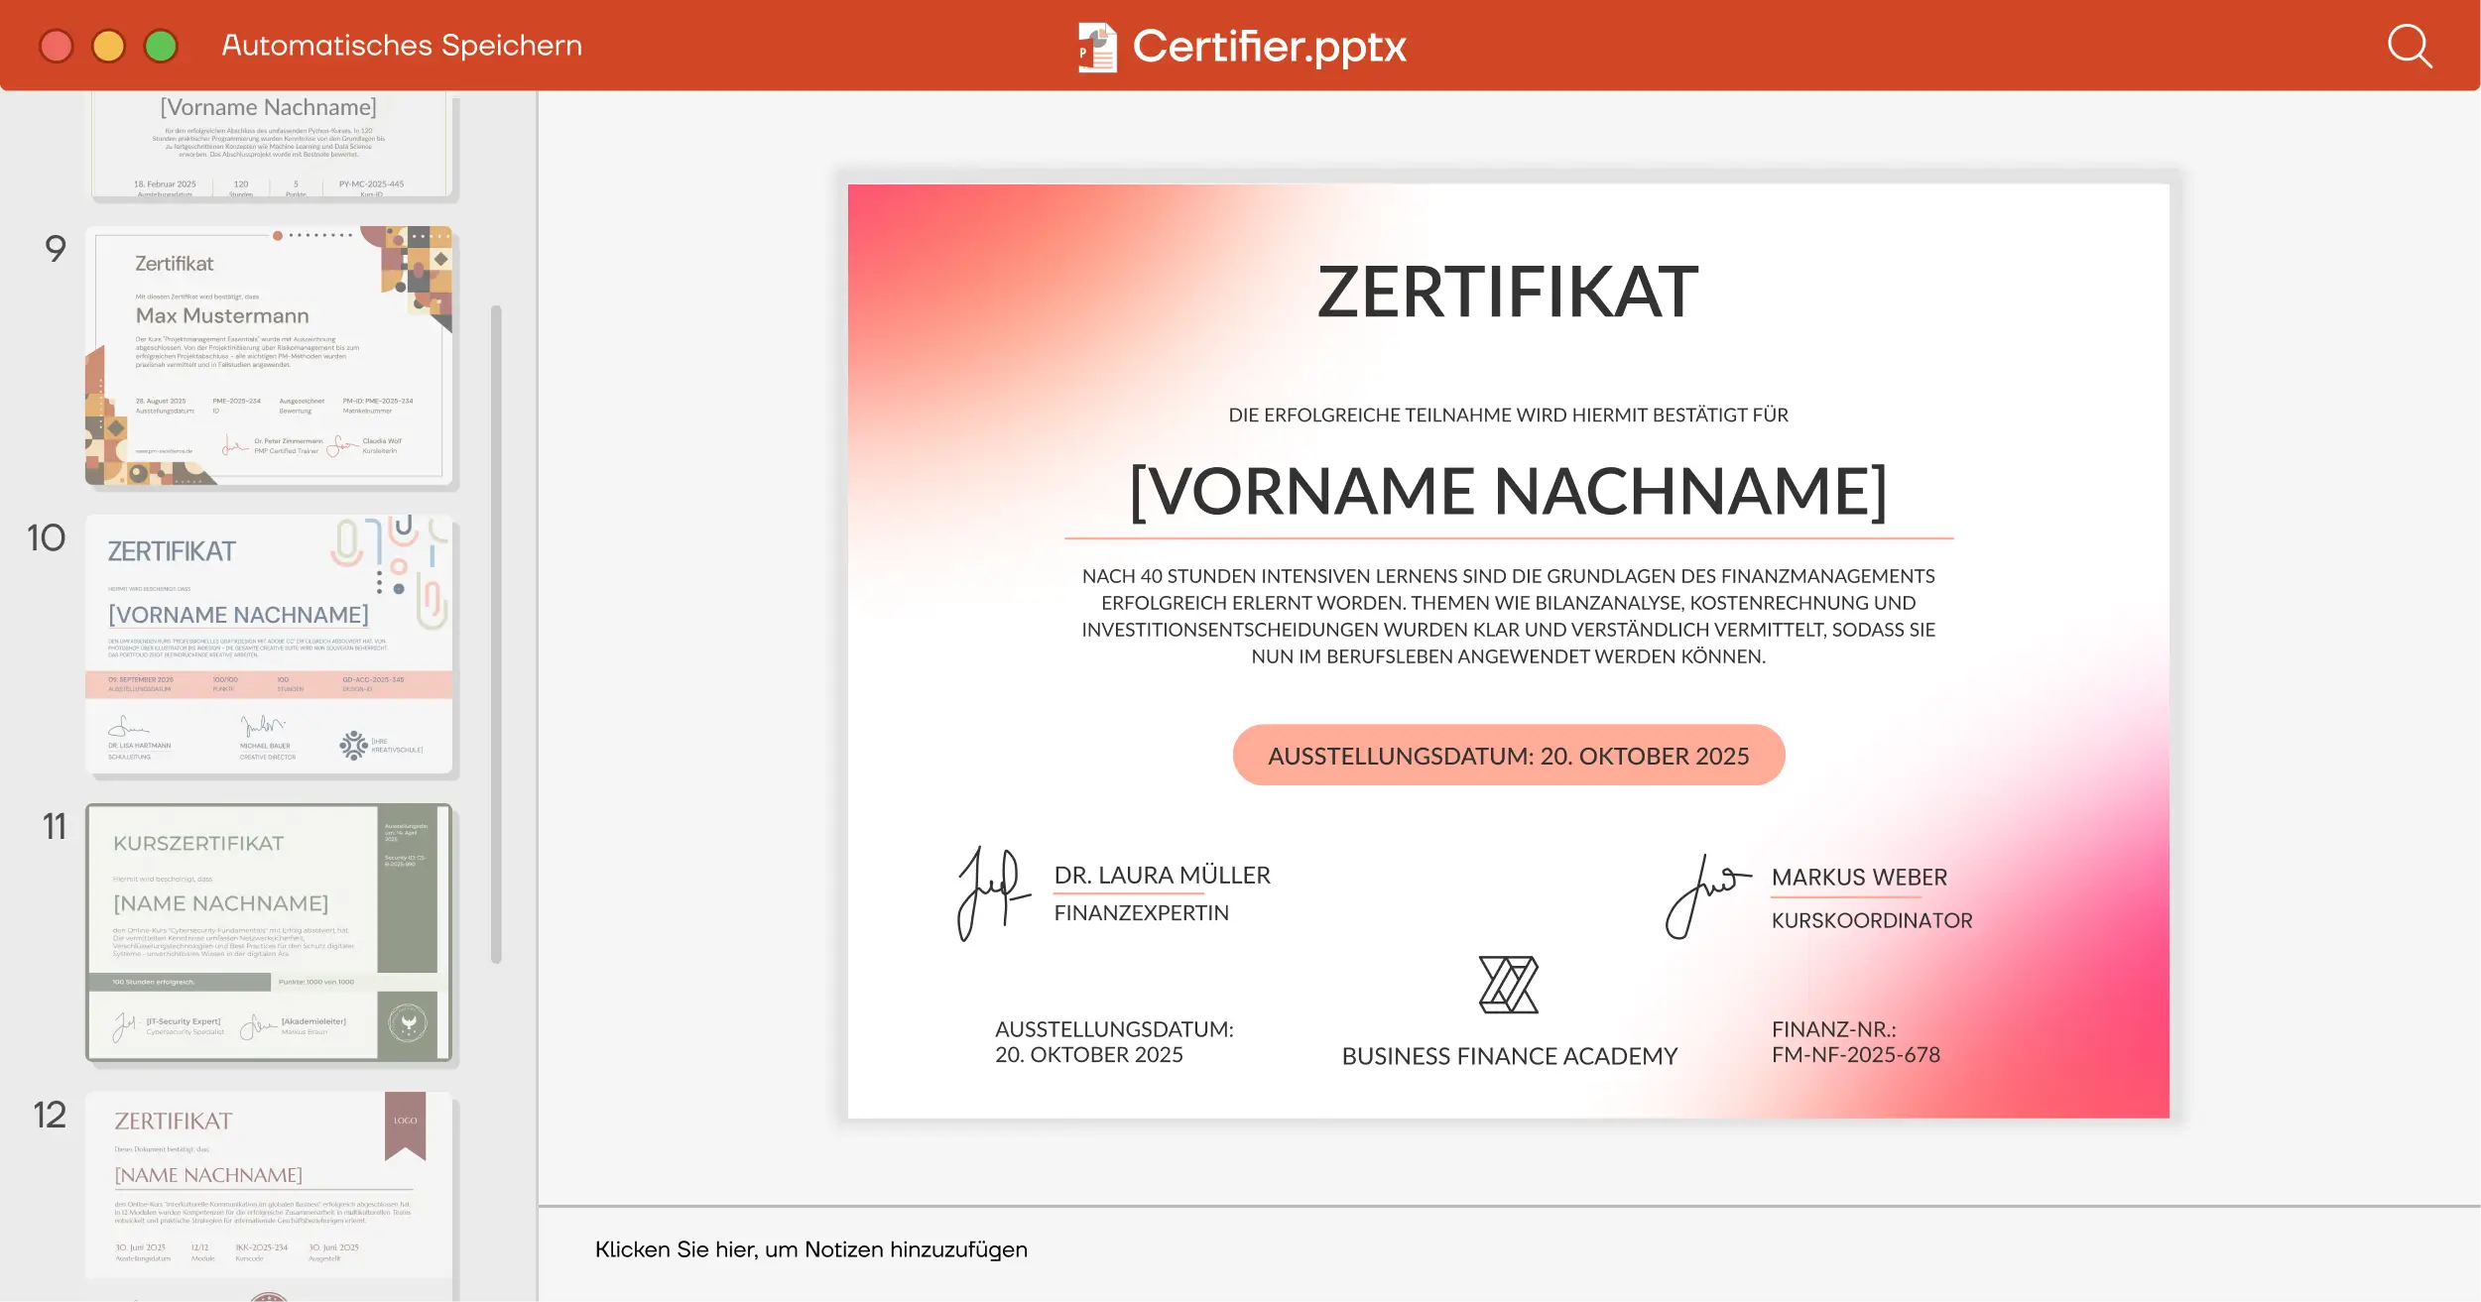Click Markus Weber's signature graphic
This screenshot has height=1302, width=2481.
[1706, 895]
